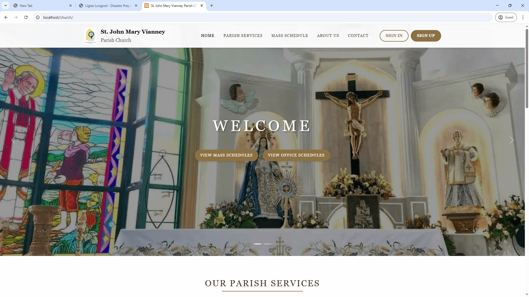
Task: Advance the carousel with the right arrow
Action: 512,140
